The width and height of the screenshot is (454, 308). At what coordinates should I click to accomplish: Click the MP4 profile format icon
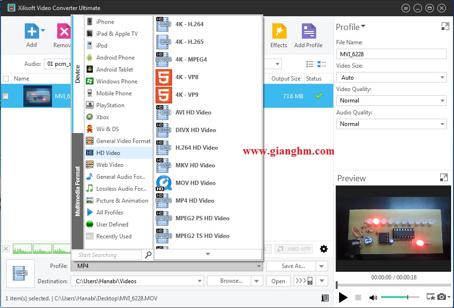[x=20, y=273]
